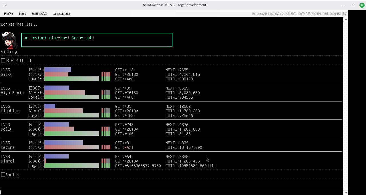Click the 'Corpse has left.' line
366x195 pixels.
pyautogui.click(x=19, y=24)
